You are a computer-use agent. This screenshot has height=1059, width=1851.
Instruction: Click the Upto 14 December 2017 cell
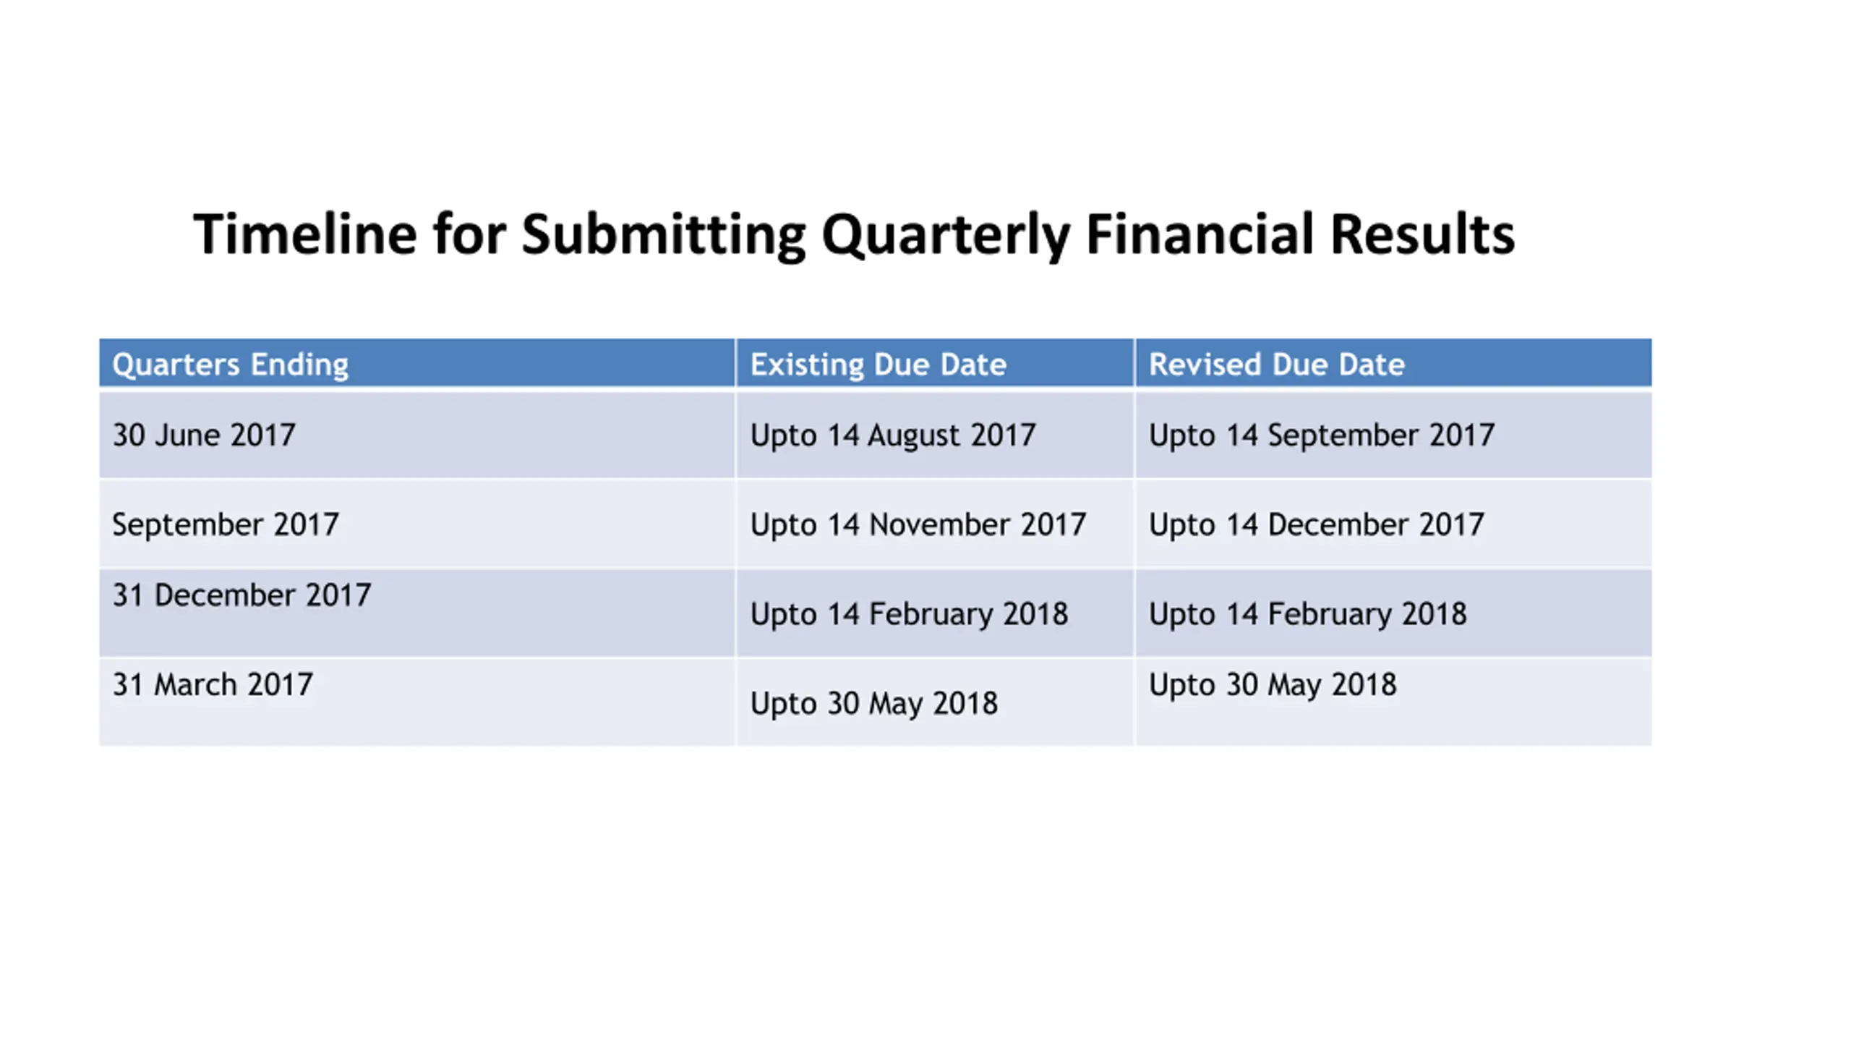point(1394,524)
